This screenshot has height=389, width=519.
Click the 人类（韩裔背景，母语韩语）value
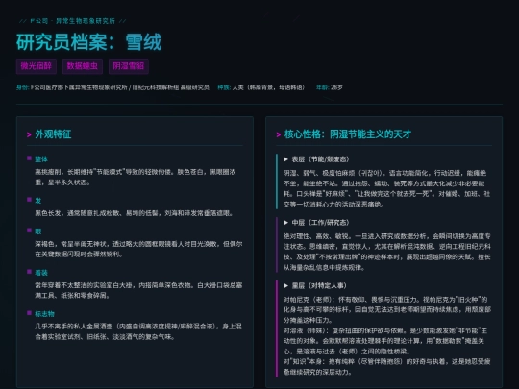point(268,87)
